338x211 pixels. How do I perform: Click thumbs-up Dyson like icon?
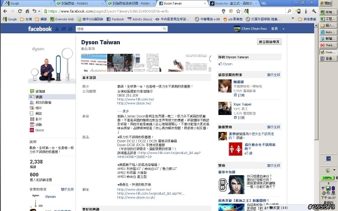[x=220, y=64]
